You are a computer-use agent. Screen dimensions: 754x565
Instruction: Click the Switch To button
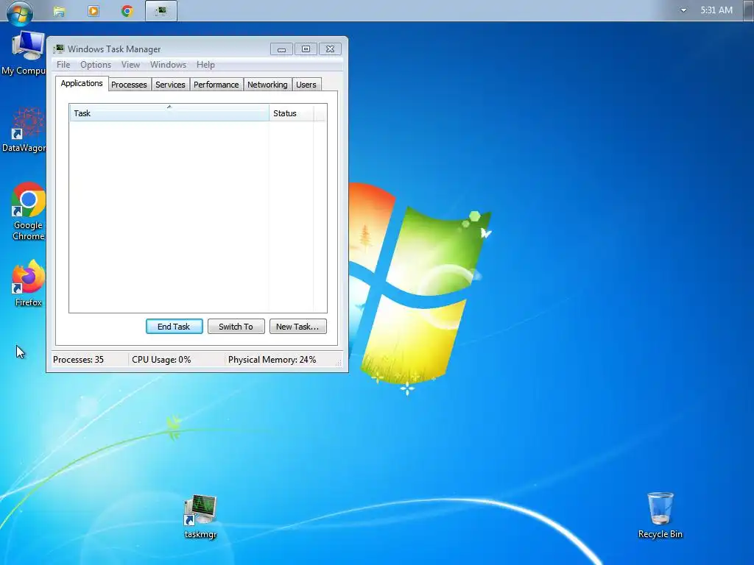tap(236, 326)
